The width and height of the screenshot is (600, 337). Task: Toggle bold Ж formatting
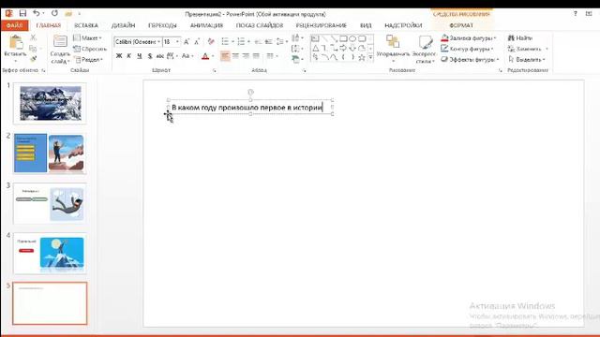119,56
